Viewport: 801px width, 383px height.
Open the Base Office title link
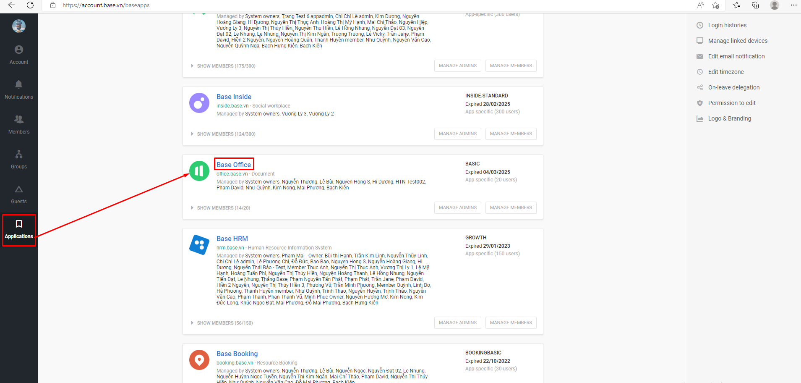pyautogui.click(x=234, y=165)
